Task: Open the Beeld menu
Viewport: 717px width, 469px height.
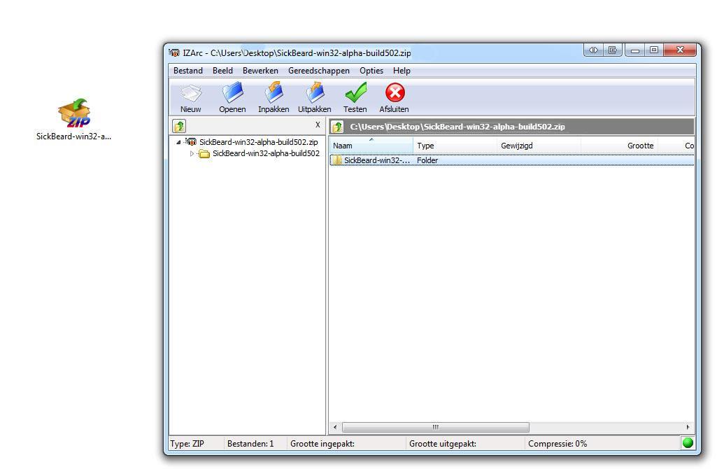Action: tap(222, 71)
